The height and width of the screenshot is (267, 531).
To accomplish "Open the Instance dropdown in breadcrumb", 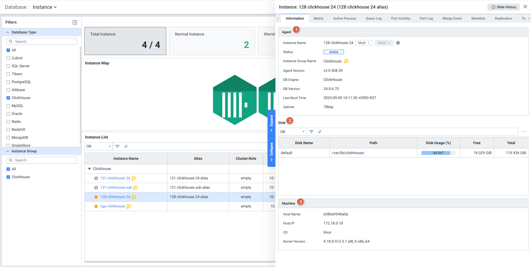I will [x=45, y=7].
